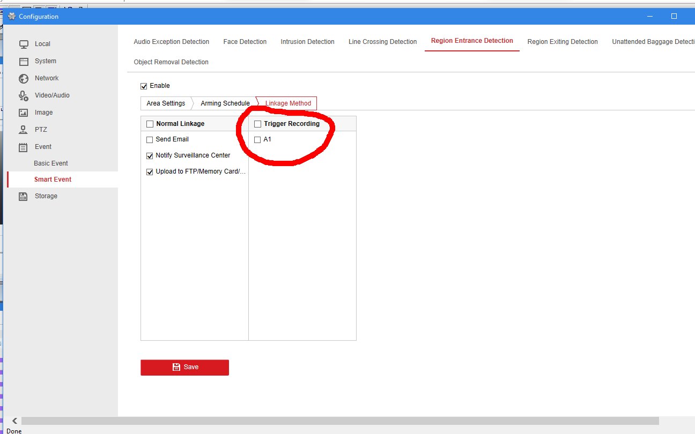Viewport: 695px width, 434px height.
Task: Toggle the Trigger Recording header checkbox
Action: (x=257, y=124)
